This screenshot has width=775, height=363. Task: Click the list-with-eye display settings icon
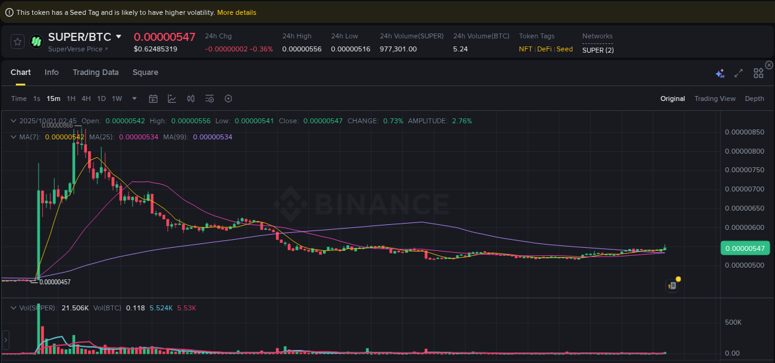coord(210,98)
